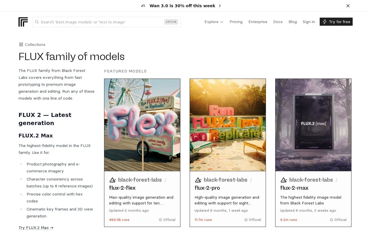Click the announcement banner logo icon
This screenshot has width=370, height=231.
pyautogui.click(x=143, y=6)
